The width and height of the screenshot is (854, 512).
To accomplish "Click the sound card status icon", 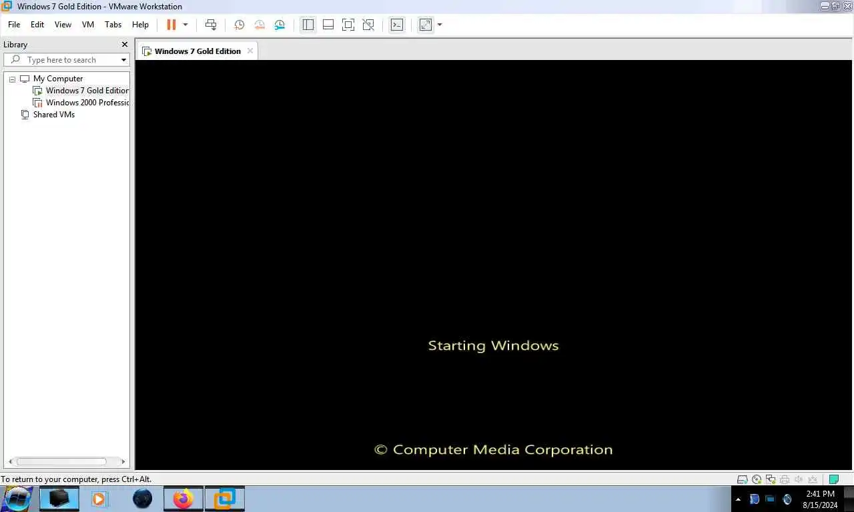I will point(799,479).
